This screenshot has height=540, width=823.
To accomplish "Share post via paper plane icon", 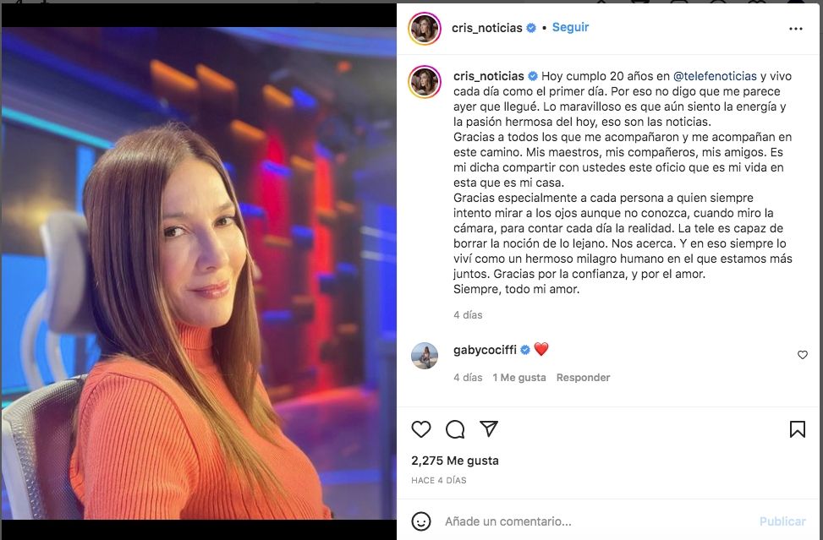I will point(489,428).
